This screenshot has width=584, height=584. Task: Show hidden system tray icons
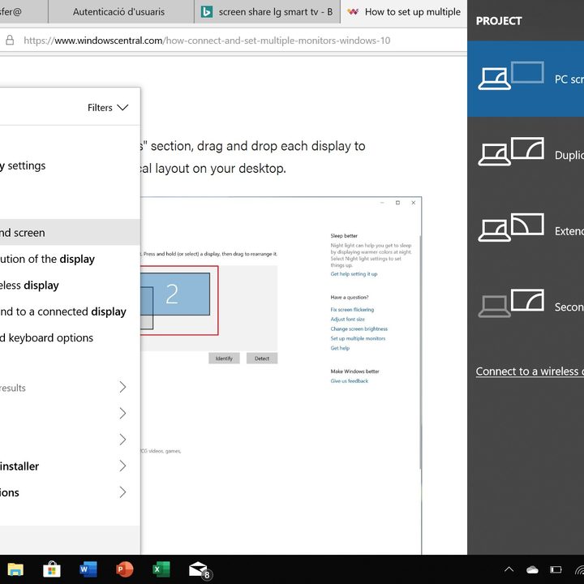509,569
